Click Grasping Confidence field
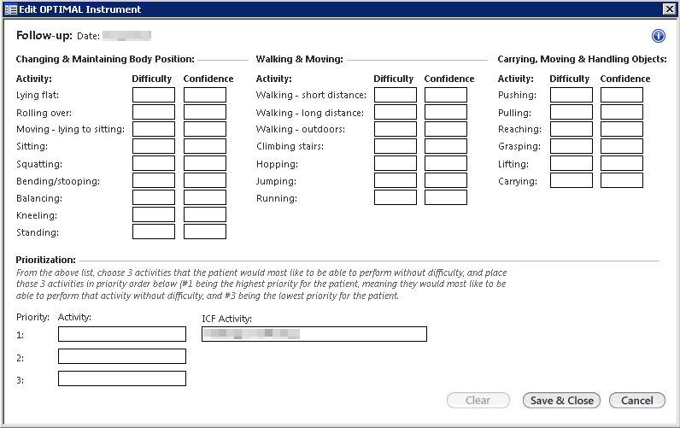680x428 pixels. coord(622,146)
